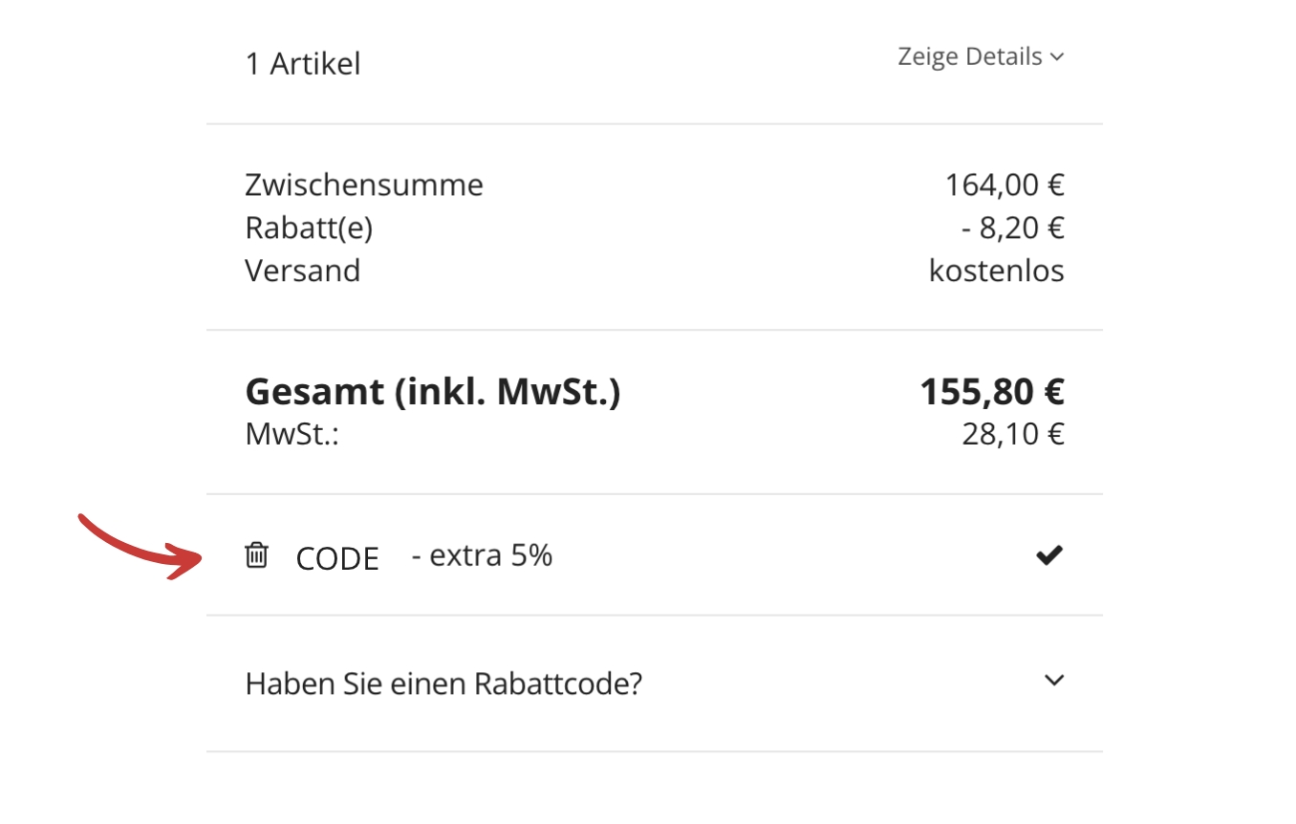This screenshot has height=824, width=1296.
Task: Click the 155,80 € total amount
Action: 991,392
